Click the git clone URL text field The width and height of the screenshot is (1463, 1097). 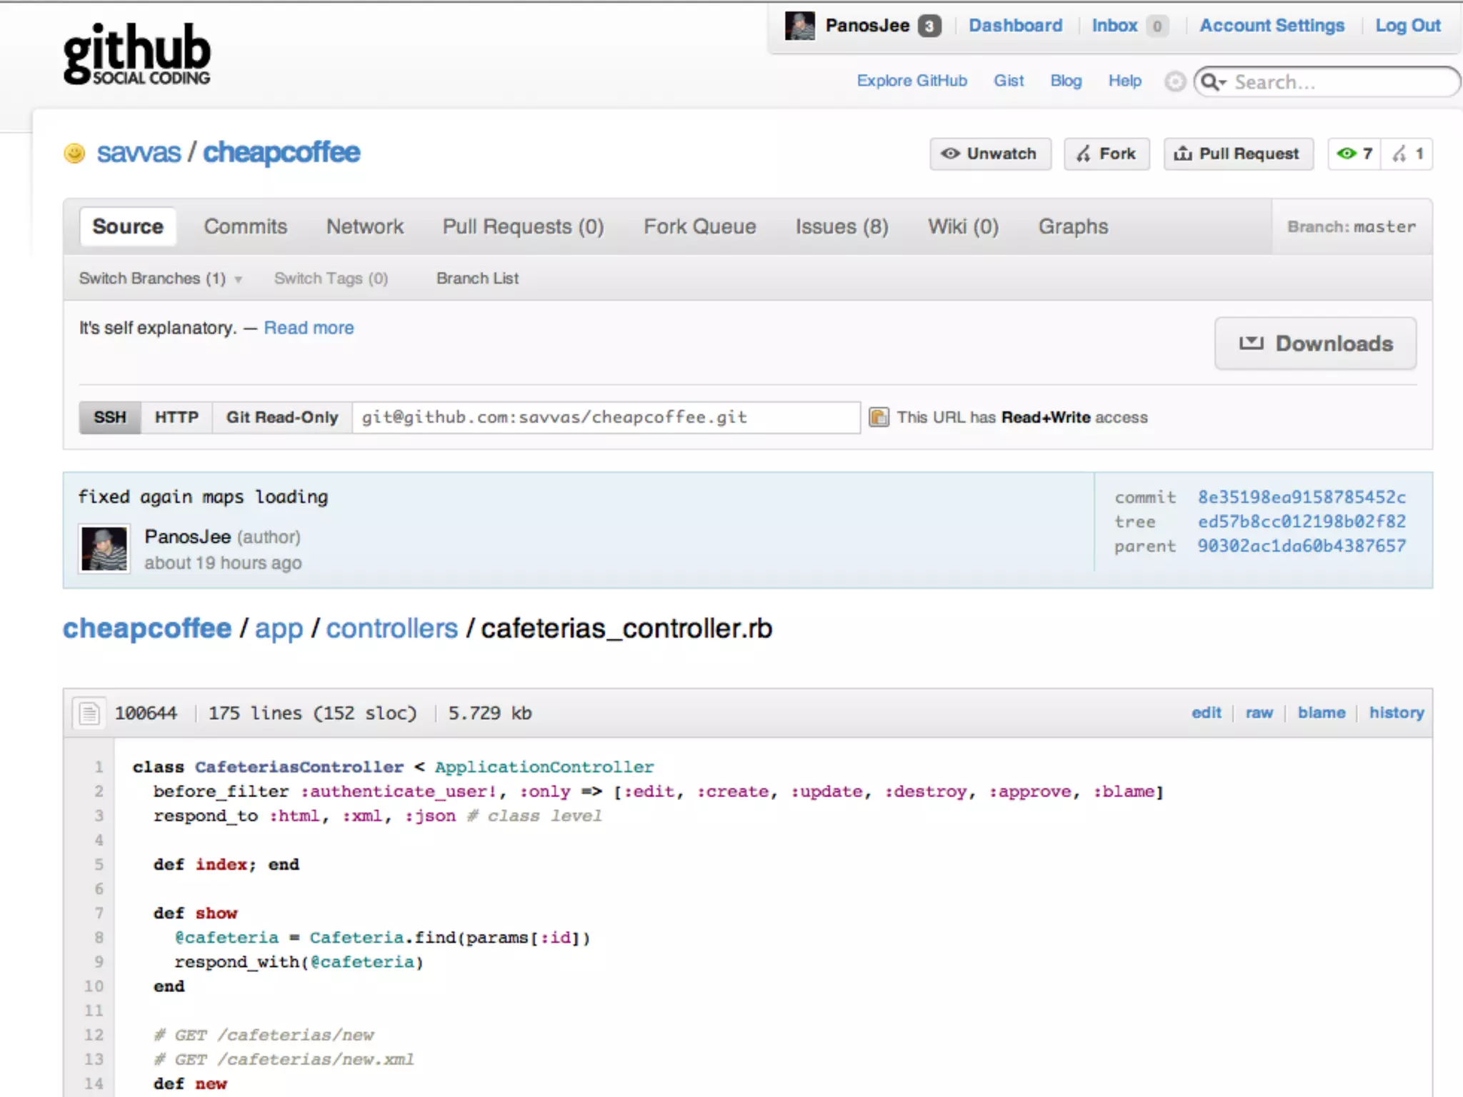pyautogui.click(x=604, y=417)
